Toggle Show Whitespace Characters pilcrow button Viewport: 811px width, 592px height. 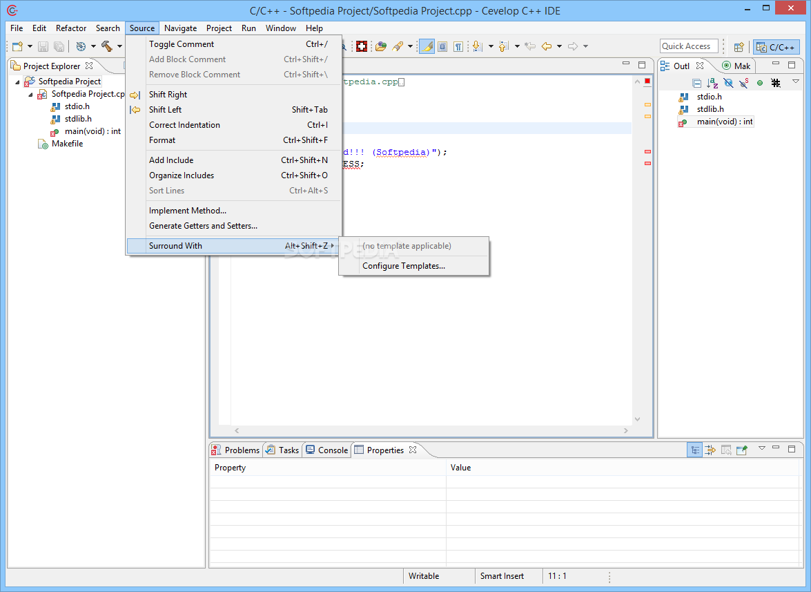(x=458, y=46)
